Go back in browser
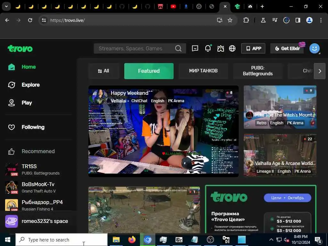 click(x=7, y=20)
